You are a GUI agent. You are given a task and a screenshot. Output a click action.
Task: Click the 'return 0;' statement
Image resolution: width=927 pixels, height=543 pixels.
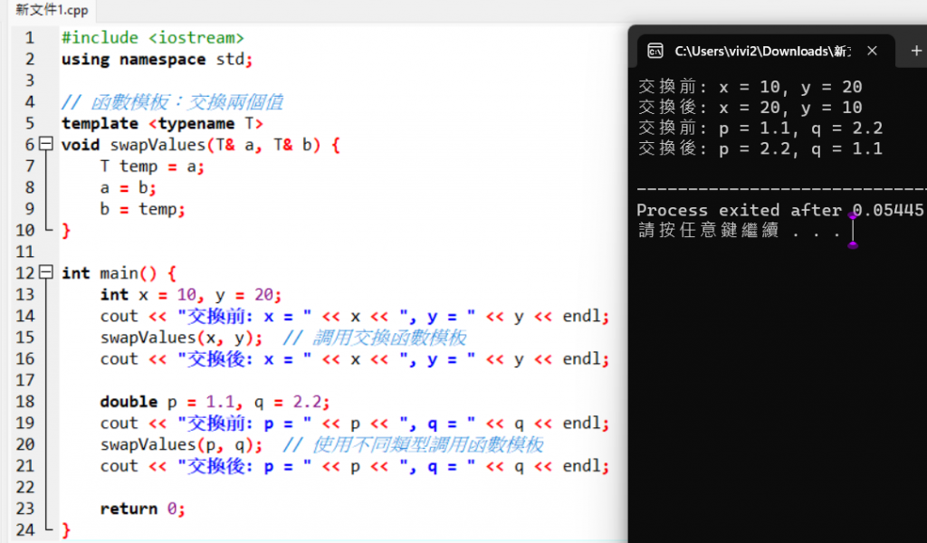click(142, 509)
